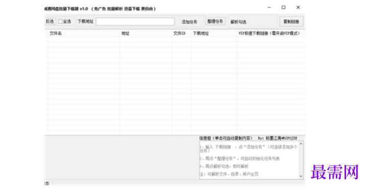Click the 反选 (invert selection) button
This screenshot has width=368, height=188.
pos(50,21)
